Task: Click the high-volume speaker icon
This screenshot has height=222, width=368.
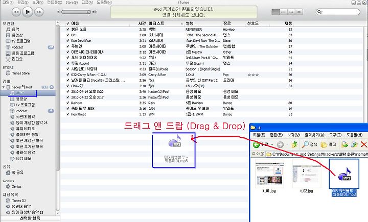Action: pyautogui.click(x=95, y=12)
